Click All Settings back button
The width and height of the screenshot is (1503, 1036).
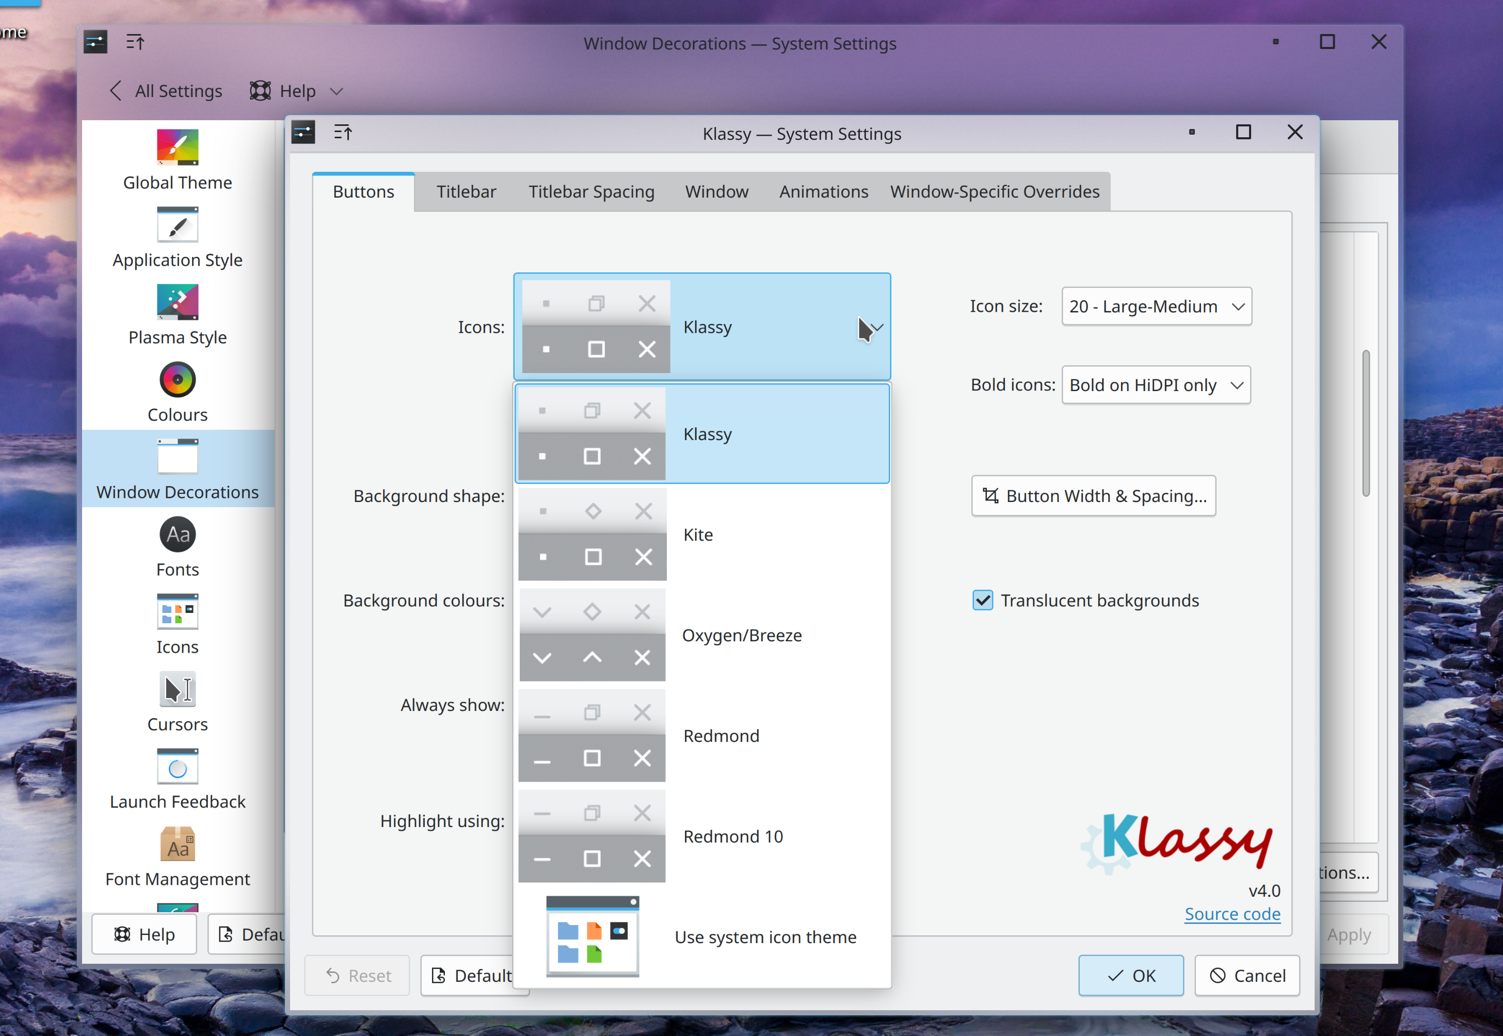pyautogui.click(x=166, y=91)
